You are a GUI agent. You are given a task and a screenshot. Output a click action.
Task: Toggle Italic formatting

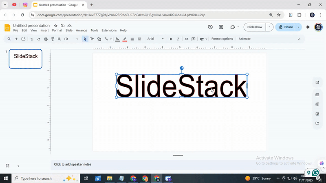point(178,39)
